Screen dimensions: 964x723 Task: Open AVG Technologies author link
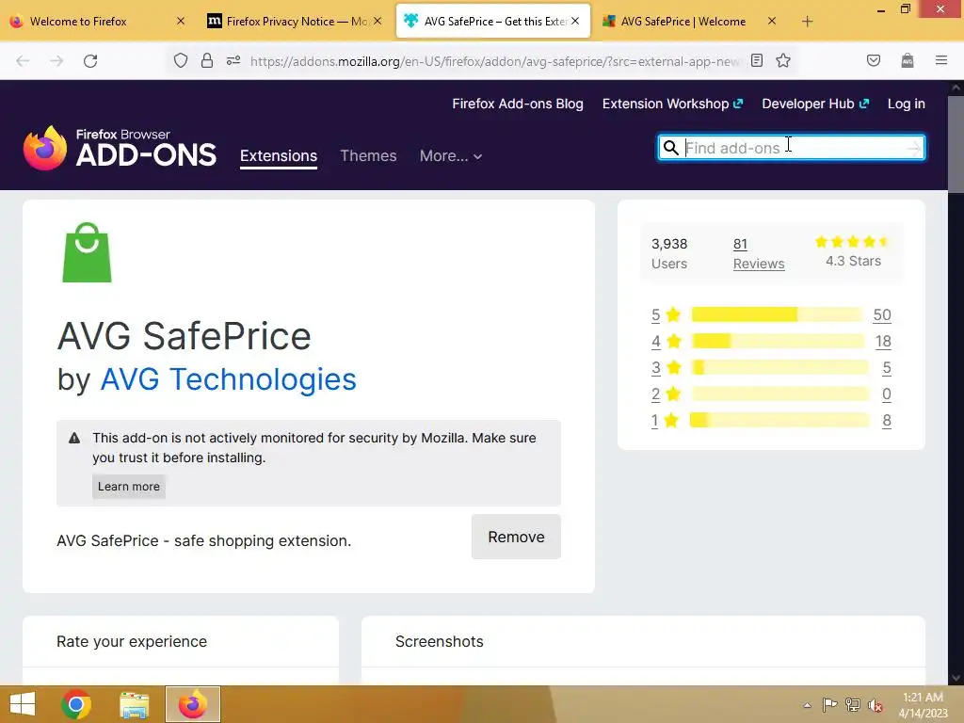tap(228, 379)
